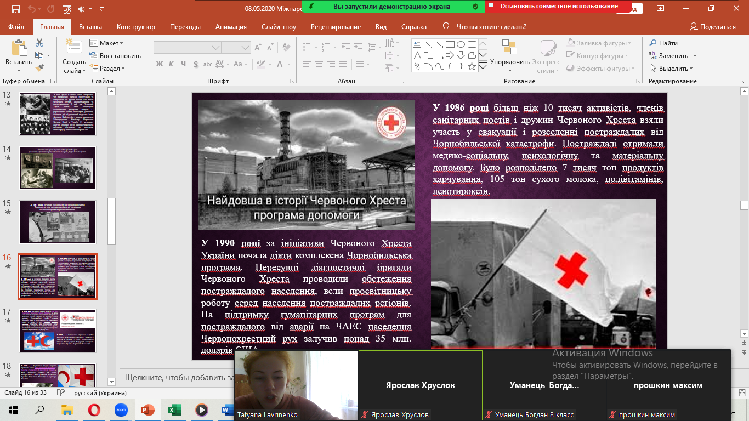749x421 pixels.
Task: Select the rounded rectangle shape
Action: coord(472,44)
